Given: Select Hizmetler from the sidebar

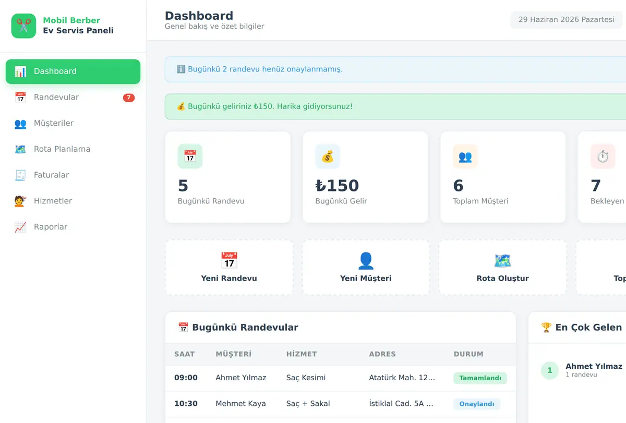Looking at the screenshot, I should pos(73,201).
